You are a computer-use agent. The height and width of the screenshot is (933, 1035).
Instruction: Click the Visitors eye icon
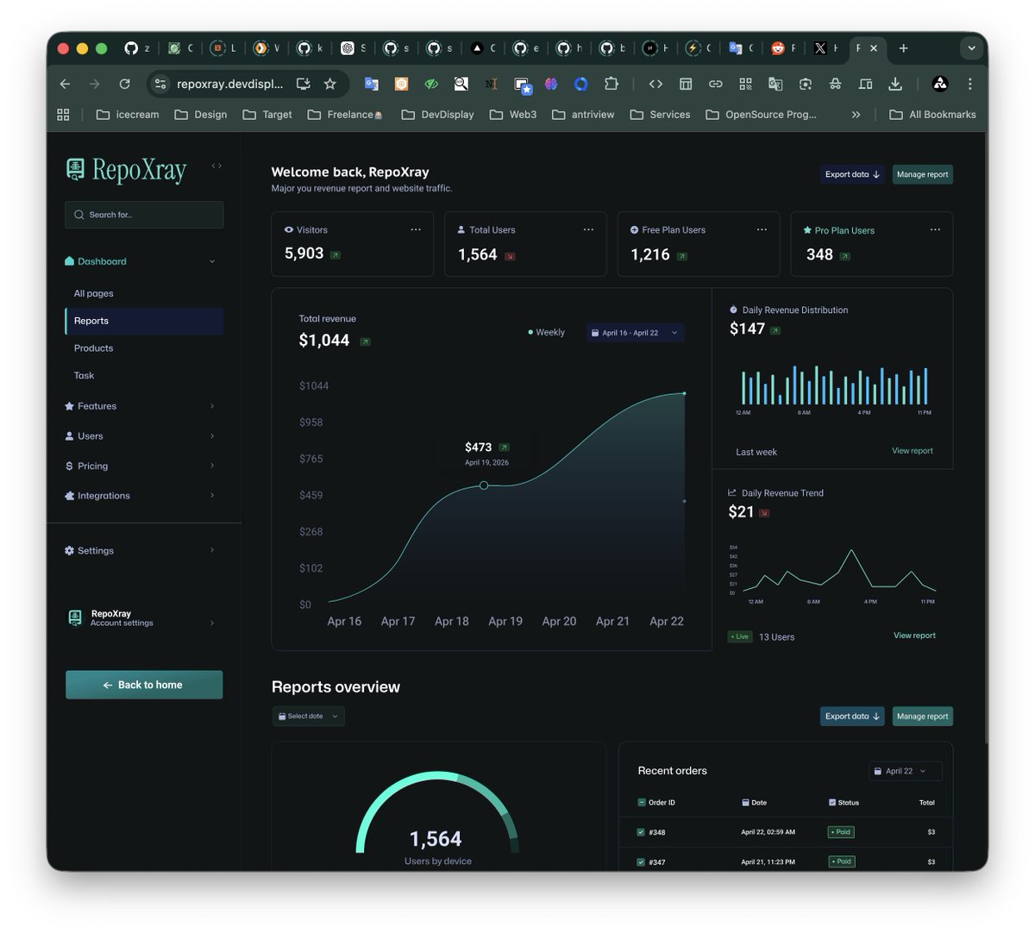[289, 230]
